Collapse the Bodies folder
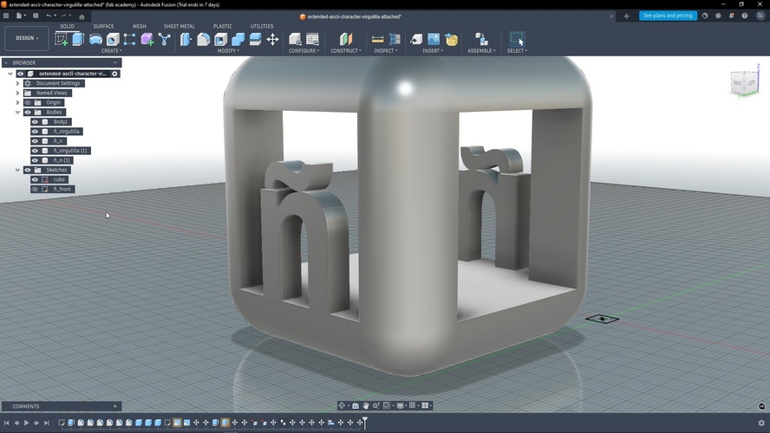Screen dimensions: 770x433 coord(17,113)
